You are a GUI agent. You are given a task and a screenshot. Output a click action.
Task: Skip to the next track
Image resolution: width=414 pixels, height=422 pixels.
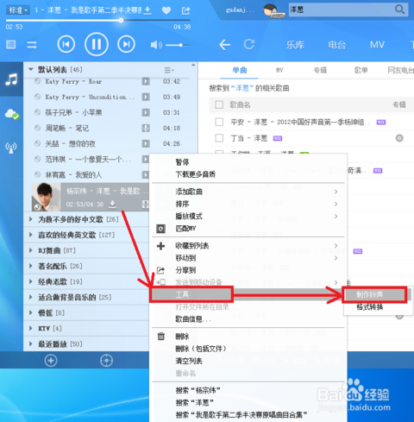pos(126,45)
